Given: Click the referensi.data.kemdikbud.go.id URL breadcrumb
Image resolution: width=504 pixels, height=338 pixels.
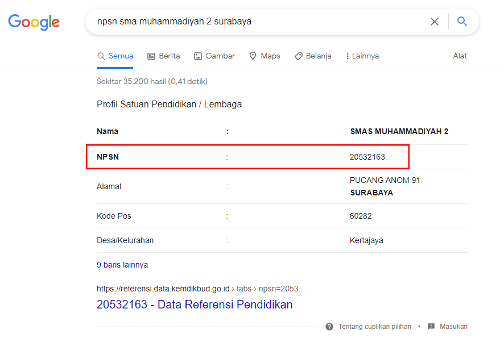Looking at the screenshot, I should point(201,289).
